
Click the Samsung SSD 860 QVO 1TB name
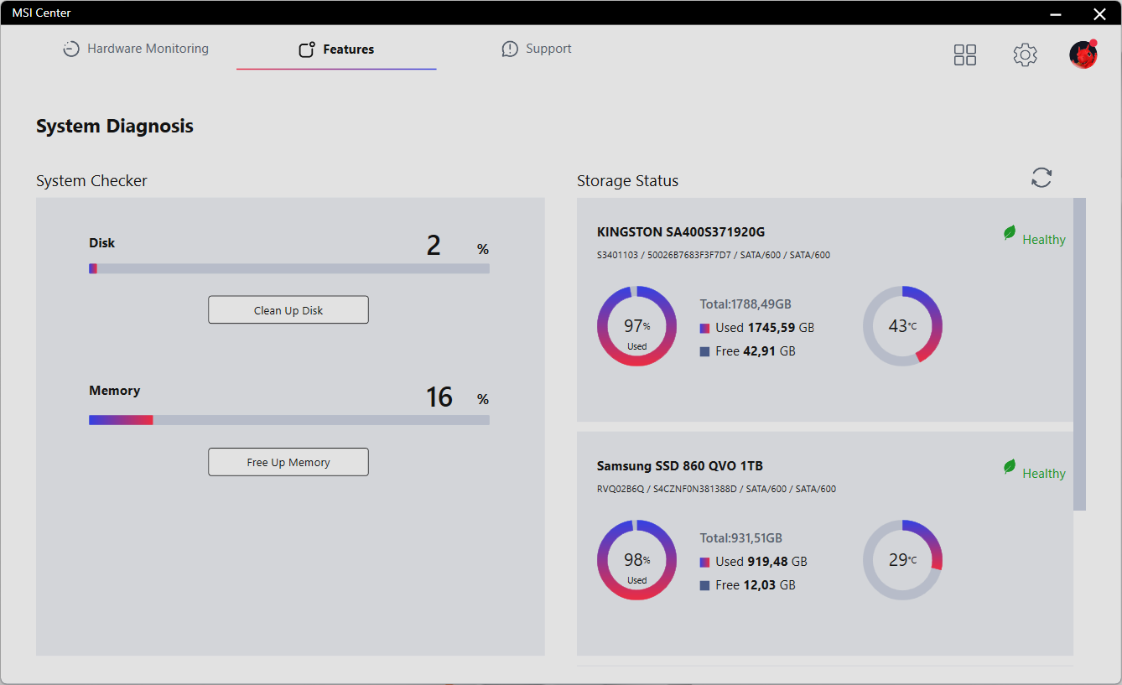point(680,466)
